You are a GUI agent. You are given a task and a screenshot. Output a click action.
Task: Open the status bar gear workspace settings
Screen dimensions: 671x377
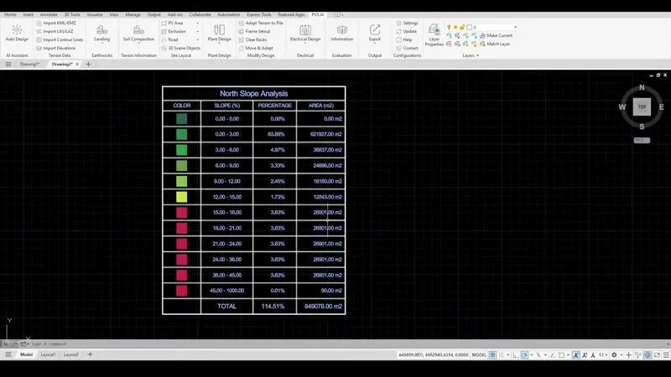[x=614, y=354]
